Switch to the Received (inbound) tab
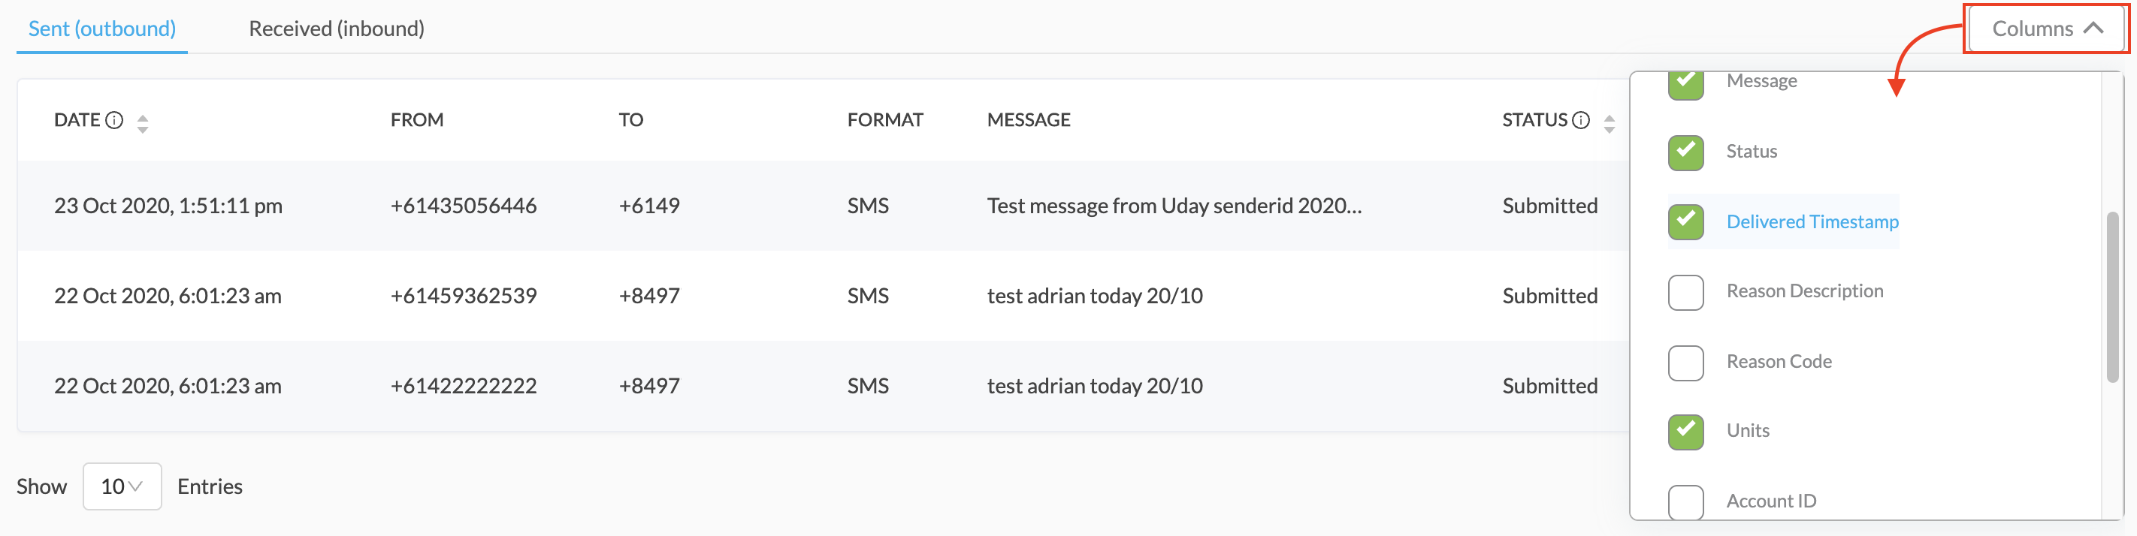The width and height of the screenshot is (2137, 536). 337,29
